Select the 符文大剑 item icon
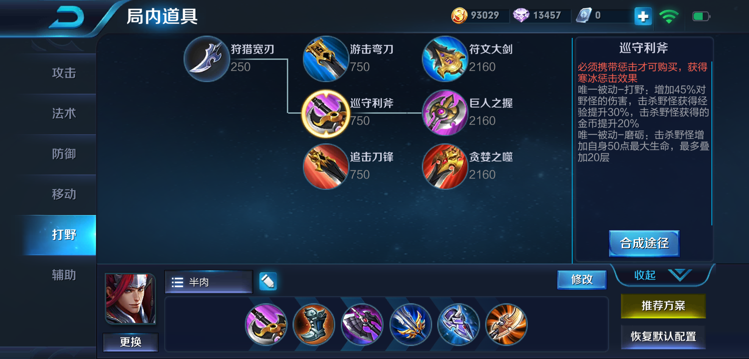 (x=445, y=59)
